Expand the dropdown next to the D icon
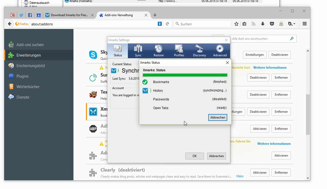 [x=294, y=24]
